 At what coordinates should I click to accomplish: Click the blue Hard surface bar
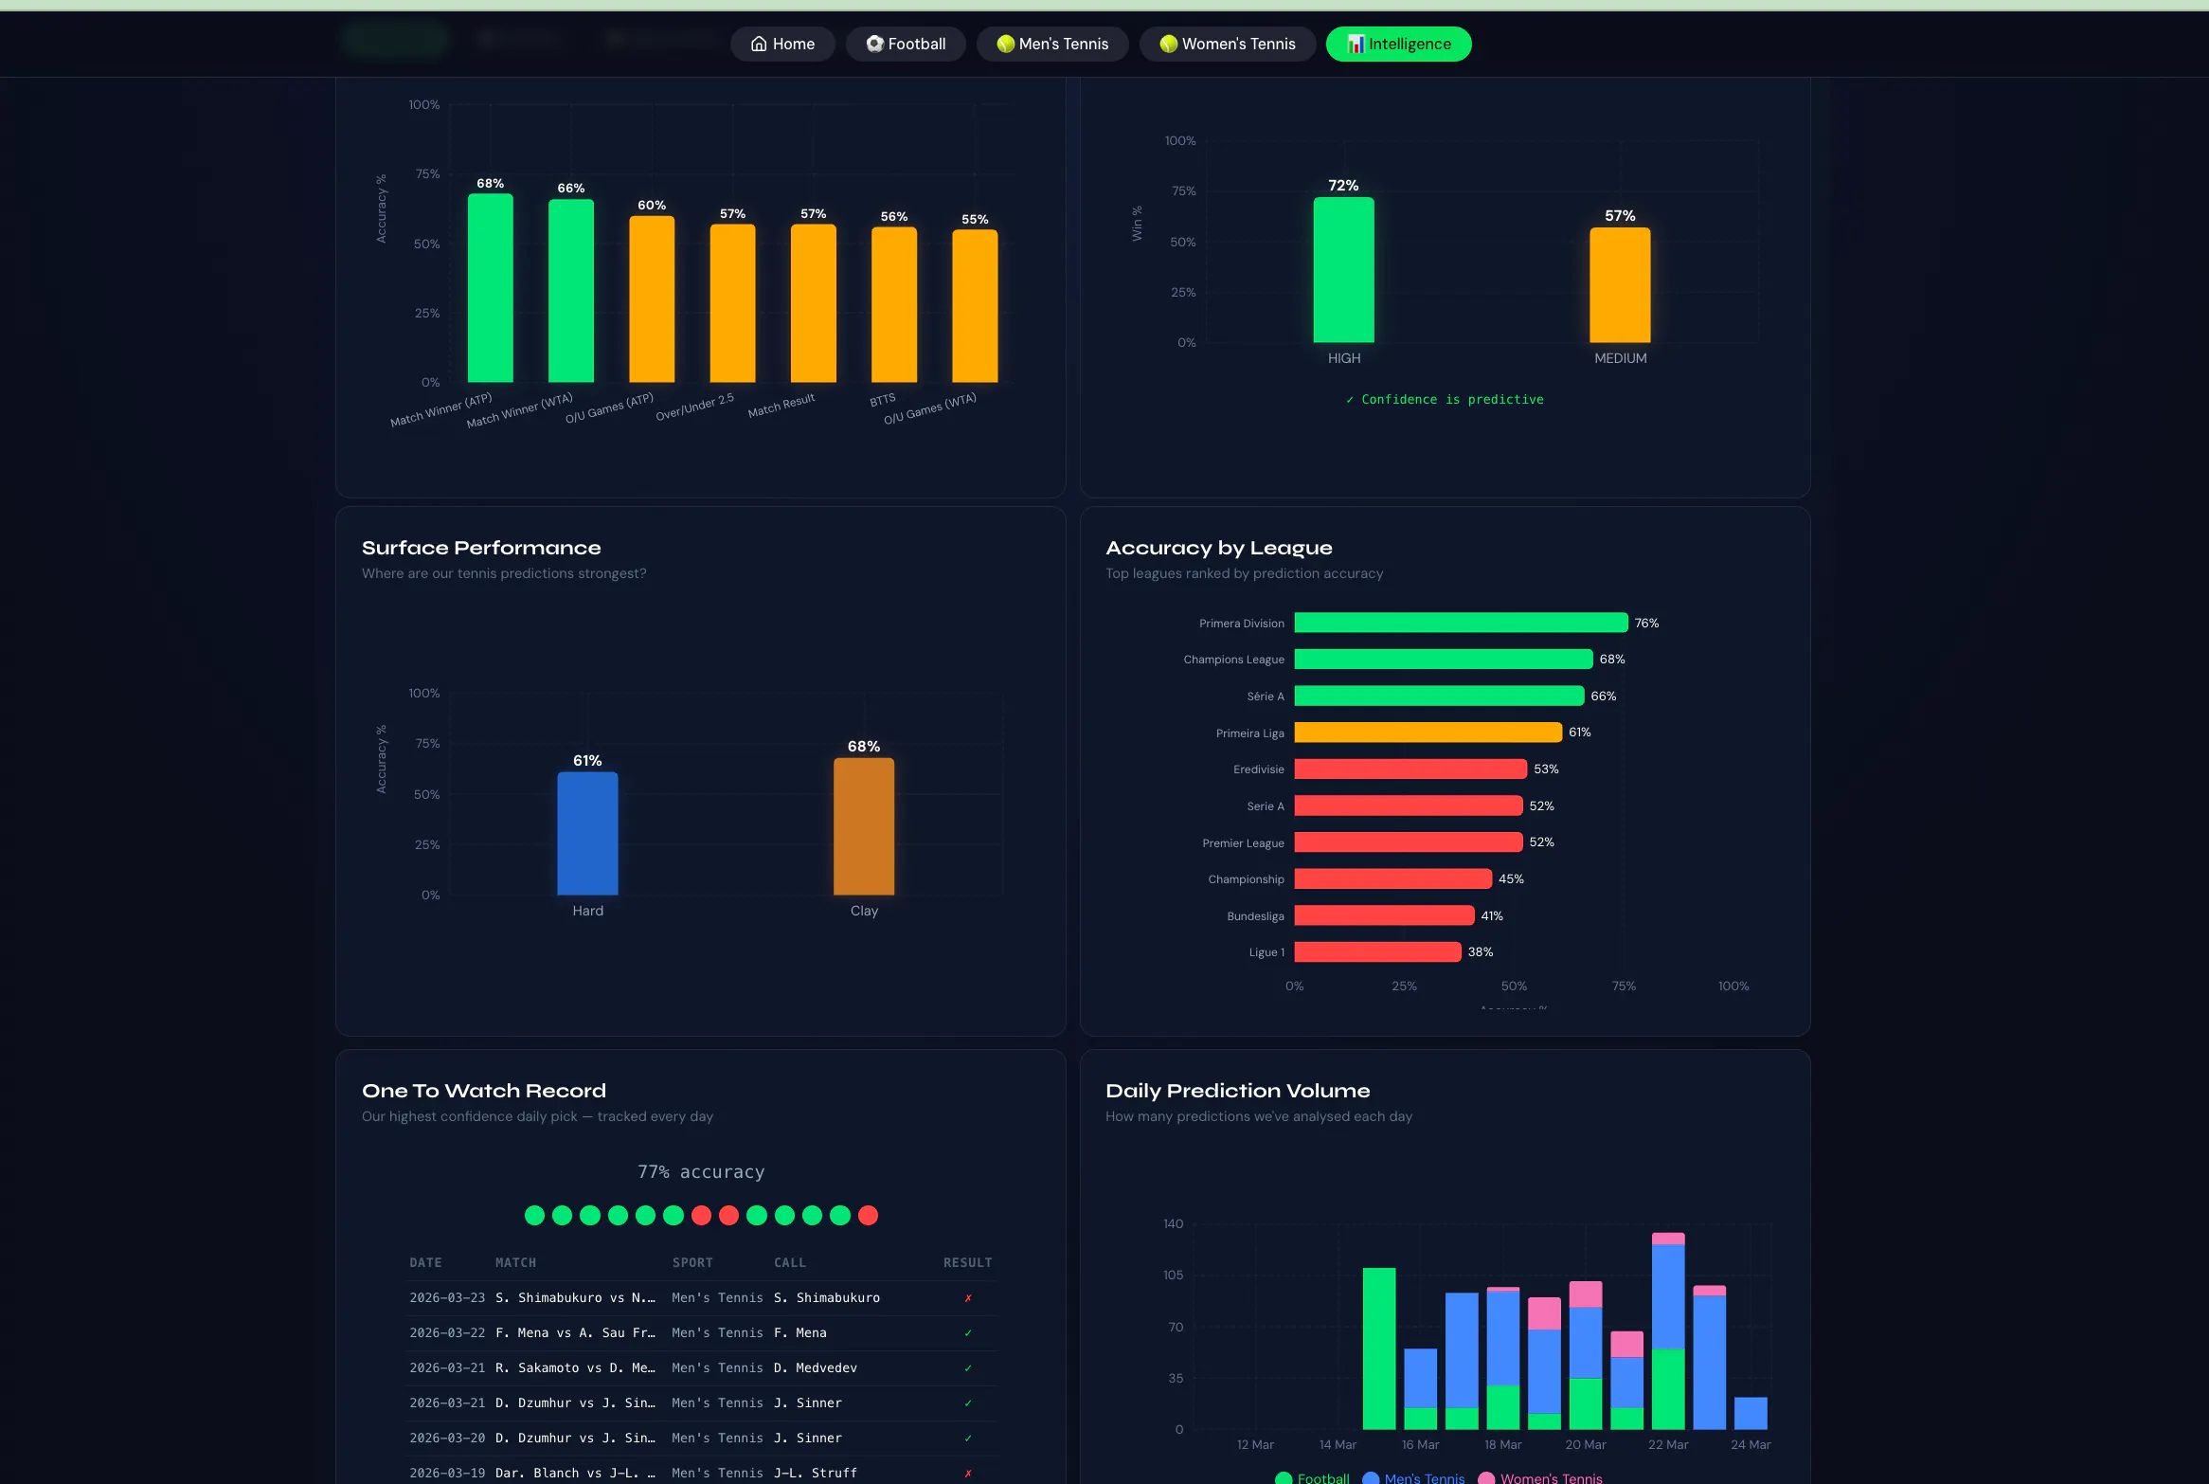click(x=587, y=834)
